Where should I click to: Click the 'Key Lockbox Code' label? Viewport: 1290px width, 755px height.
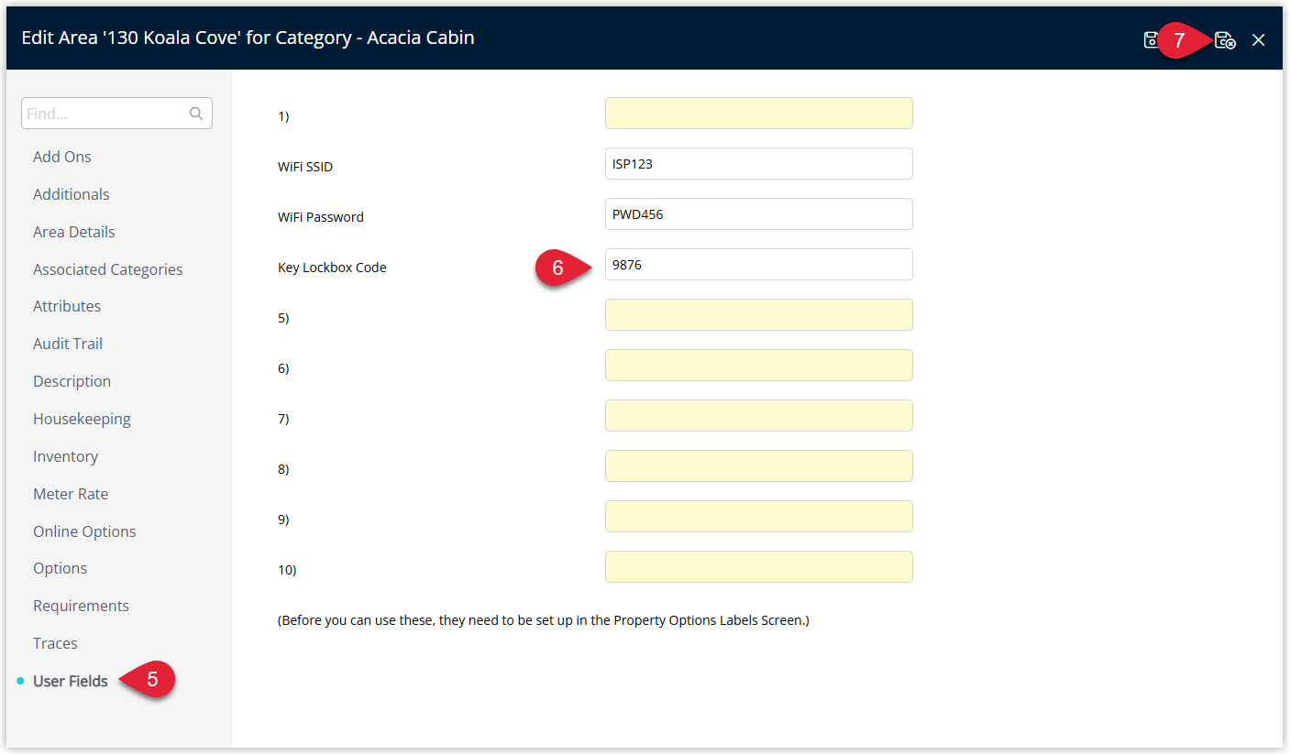coord(332,268)
